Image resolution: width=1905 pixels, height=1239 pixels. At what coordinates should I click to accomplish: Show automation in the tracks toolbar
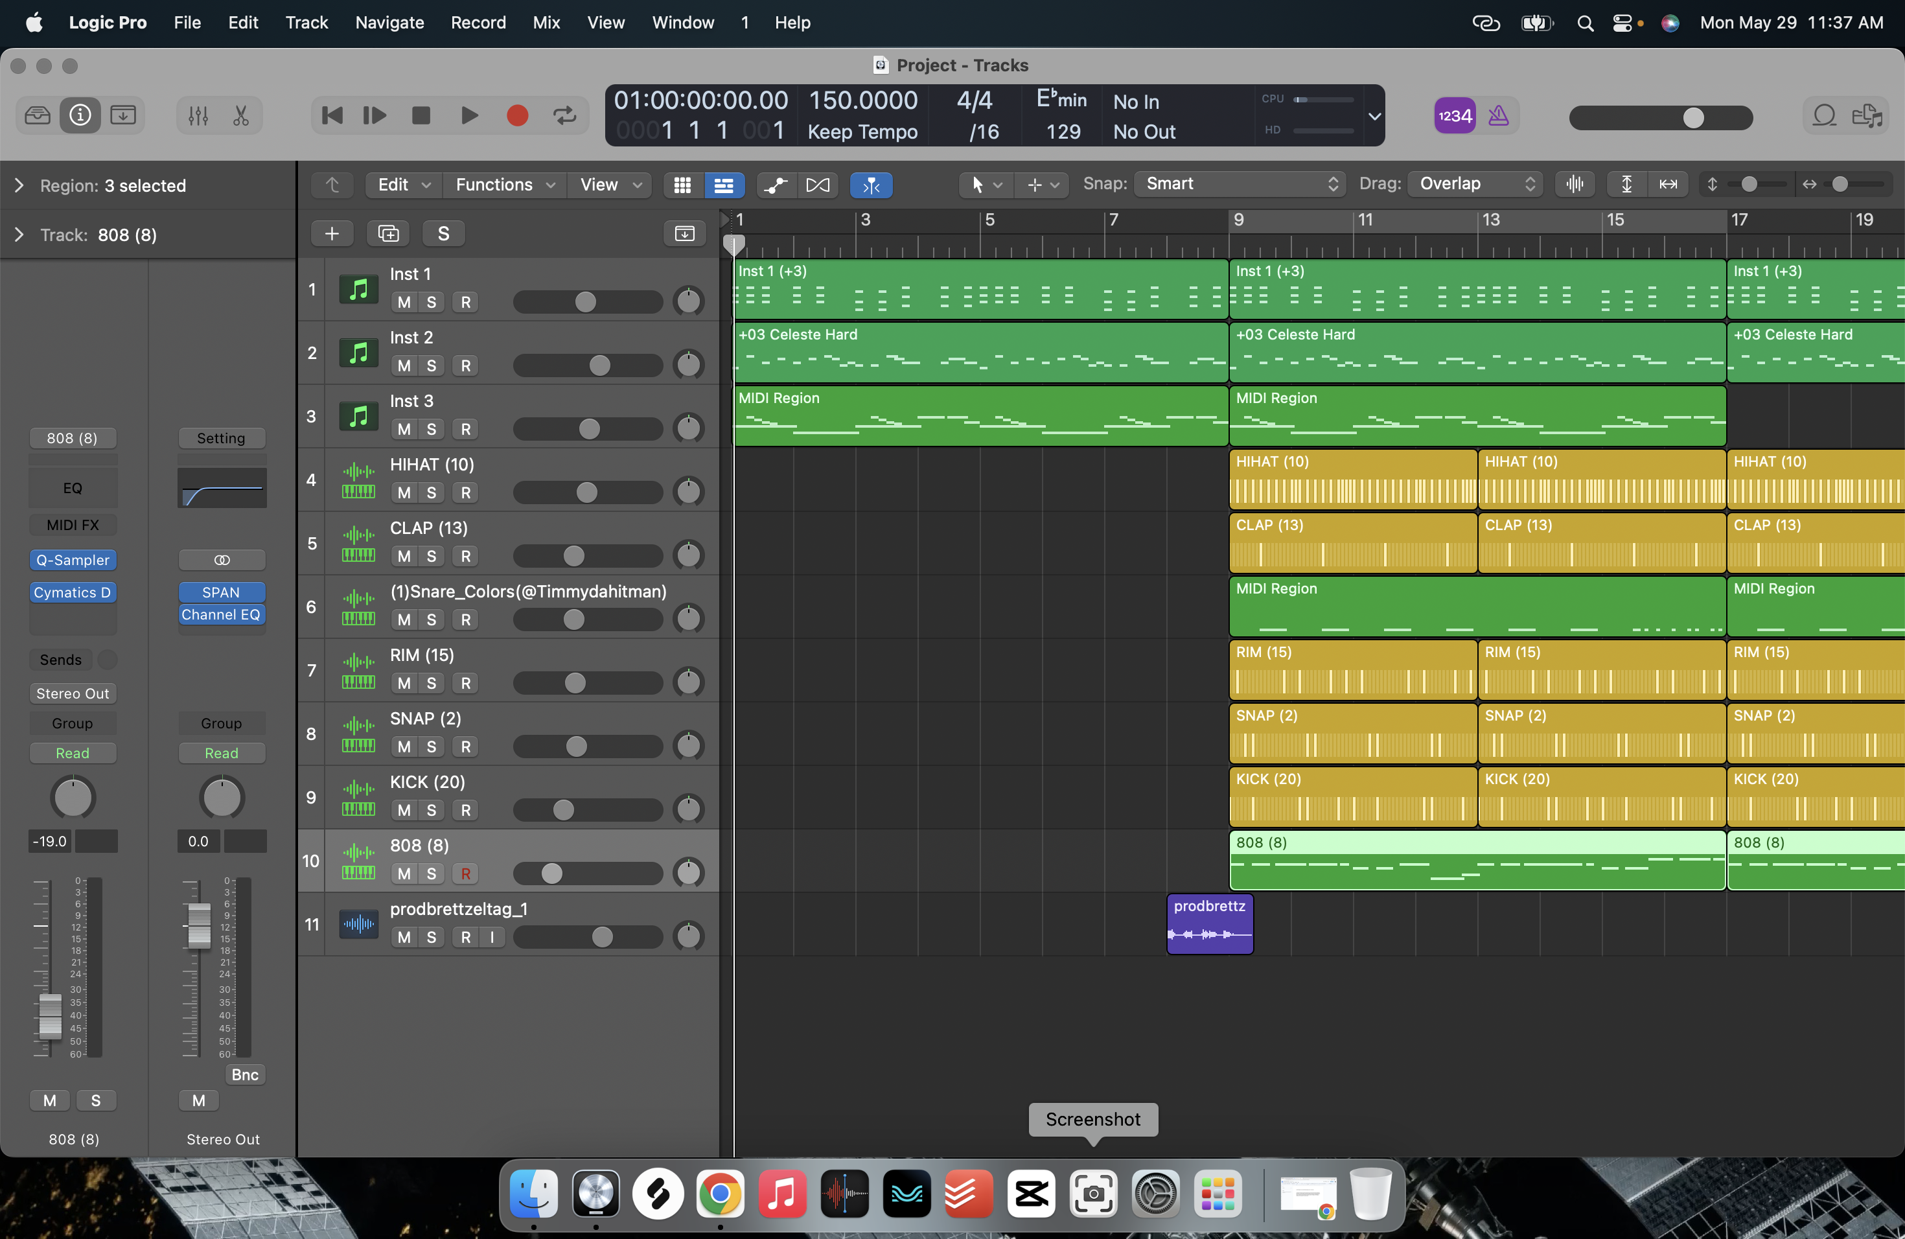(775, 185)
